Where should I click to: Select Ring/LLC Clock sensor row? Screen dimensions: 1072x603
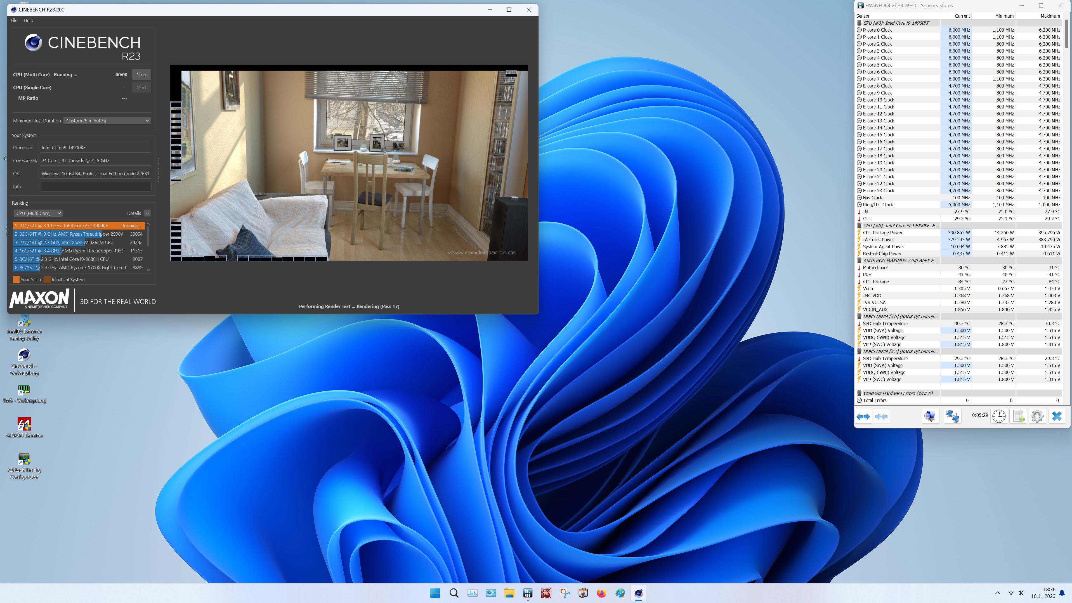pyautogui.click(x=959, y=205)
